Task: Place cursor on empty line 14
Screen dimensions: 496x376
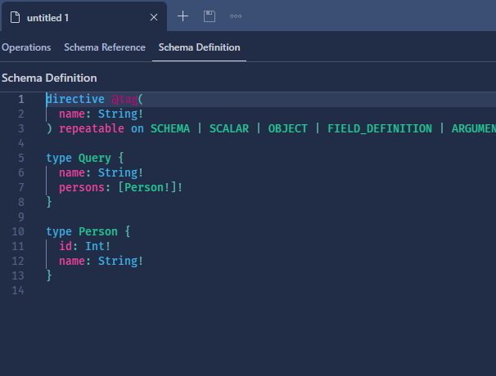Action: tap(253, 290)
